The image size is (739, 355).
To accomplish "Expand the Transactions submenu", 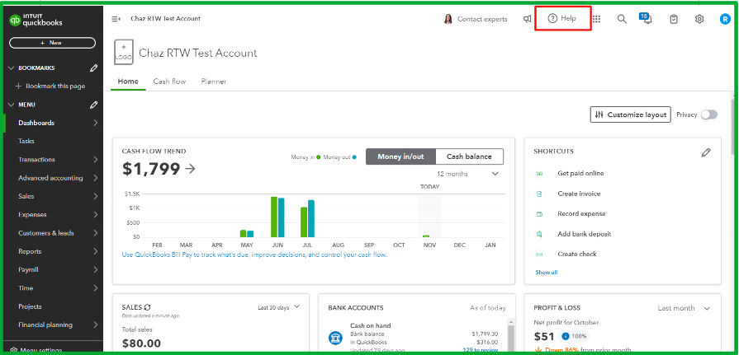I will (x=96, y=160).
